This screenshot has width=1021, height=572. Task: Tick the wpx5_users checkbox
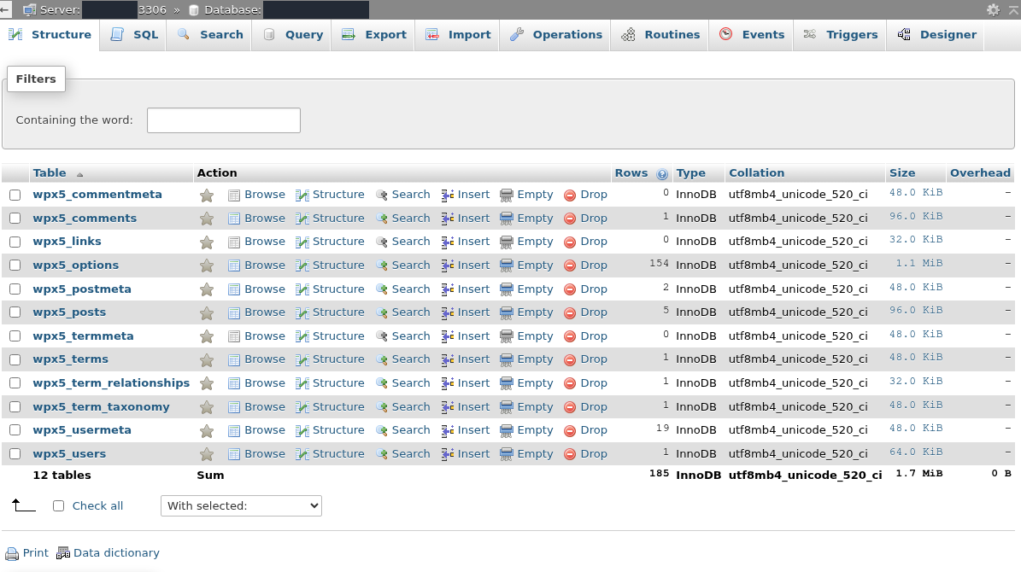pos(15,454)
